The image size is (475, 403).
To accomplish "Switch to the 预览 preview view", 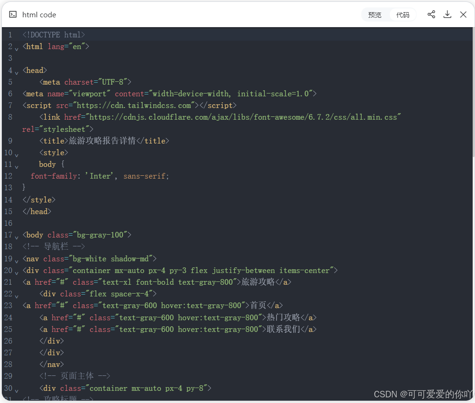I will (x=374, y=14).
